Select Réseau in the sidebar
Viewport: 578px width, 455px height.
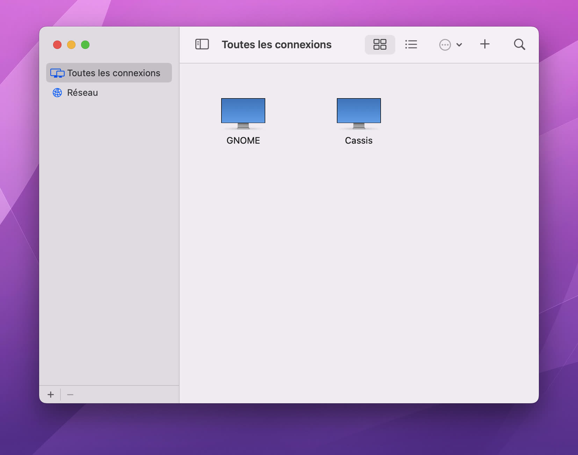coord(82,93)
